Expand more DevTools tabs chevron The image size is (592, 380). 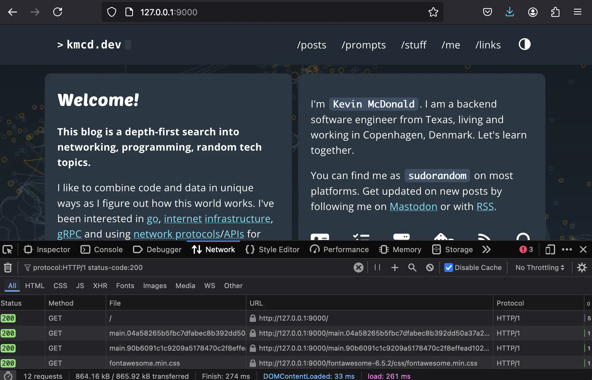487,249
